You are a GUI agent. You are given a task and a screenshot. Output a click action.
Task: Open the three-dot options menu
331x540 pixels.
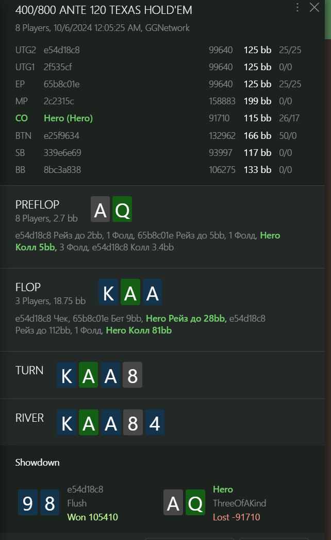[x=297, y=8]
